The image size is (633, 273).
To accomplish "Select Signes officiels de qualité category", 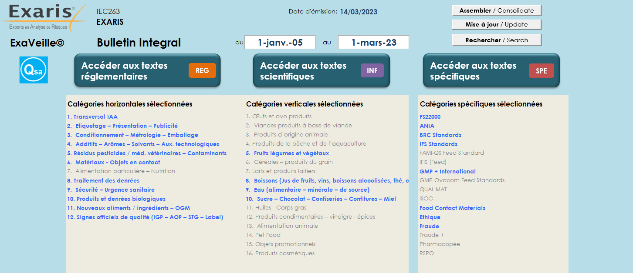I will 145,217.
